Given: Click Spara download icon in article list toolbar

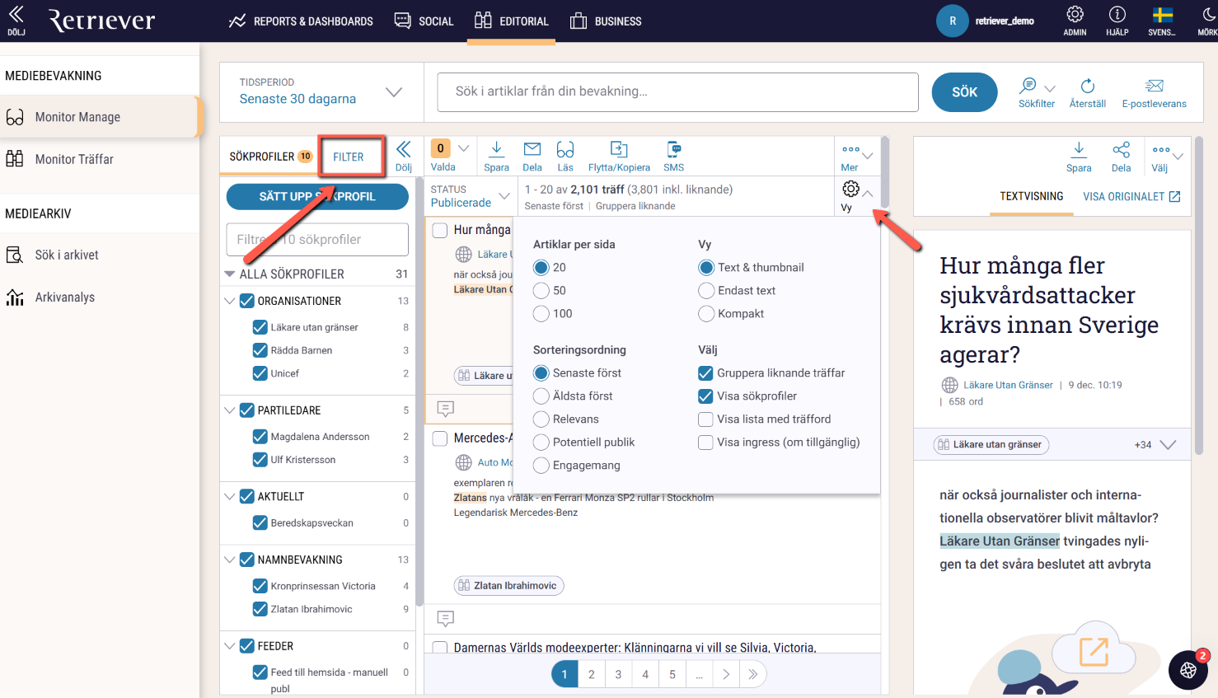Looking at the screenshot, I should tap(496, 149).
